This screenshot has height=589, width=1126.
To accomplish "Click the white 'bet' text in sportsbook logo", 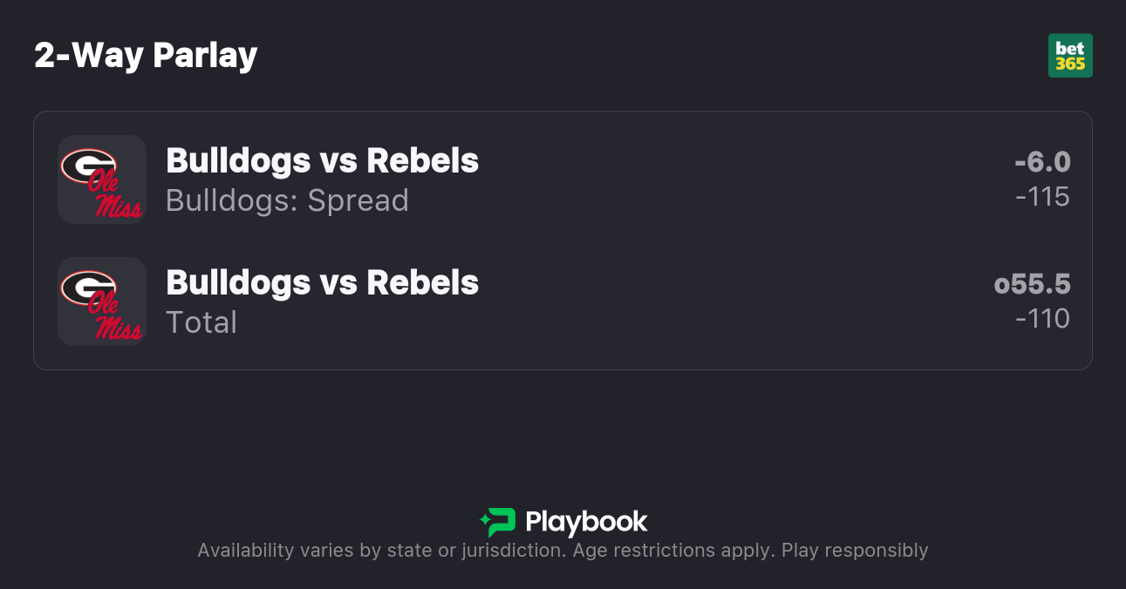I will [1070, 49].
